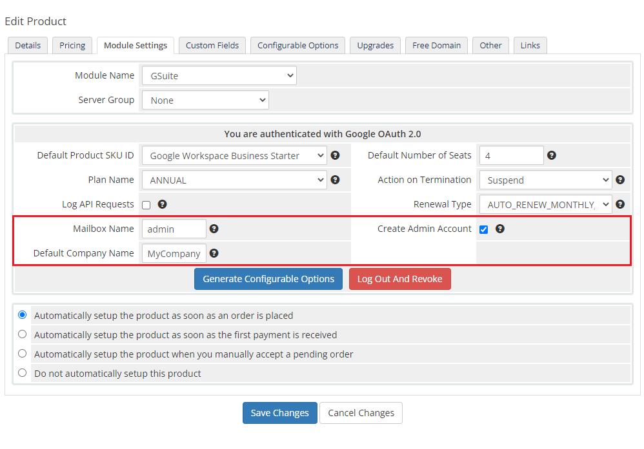The width and height of the screenshot is (644, 449).
Task: Click help icon next to Action on Termination
Action: [620, 180]
